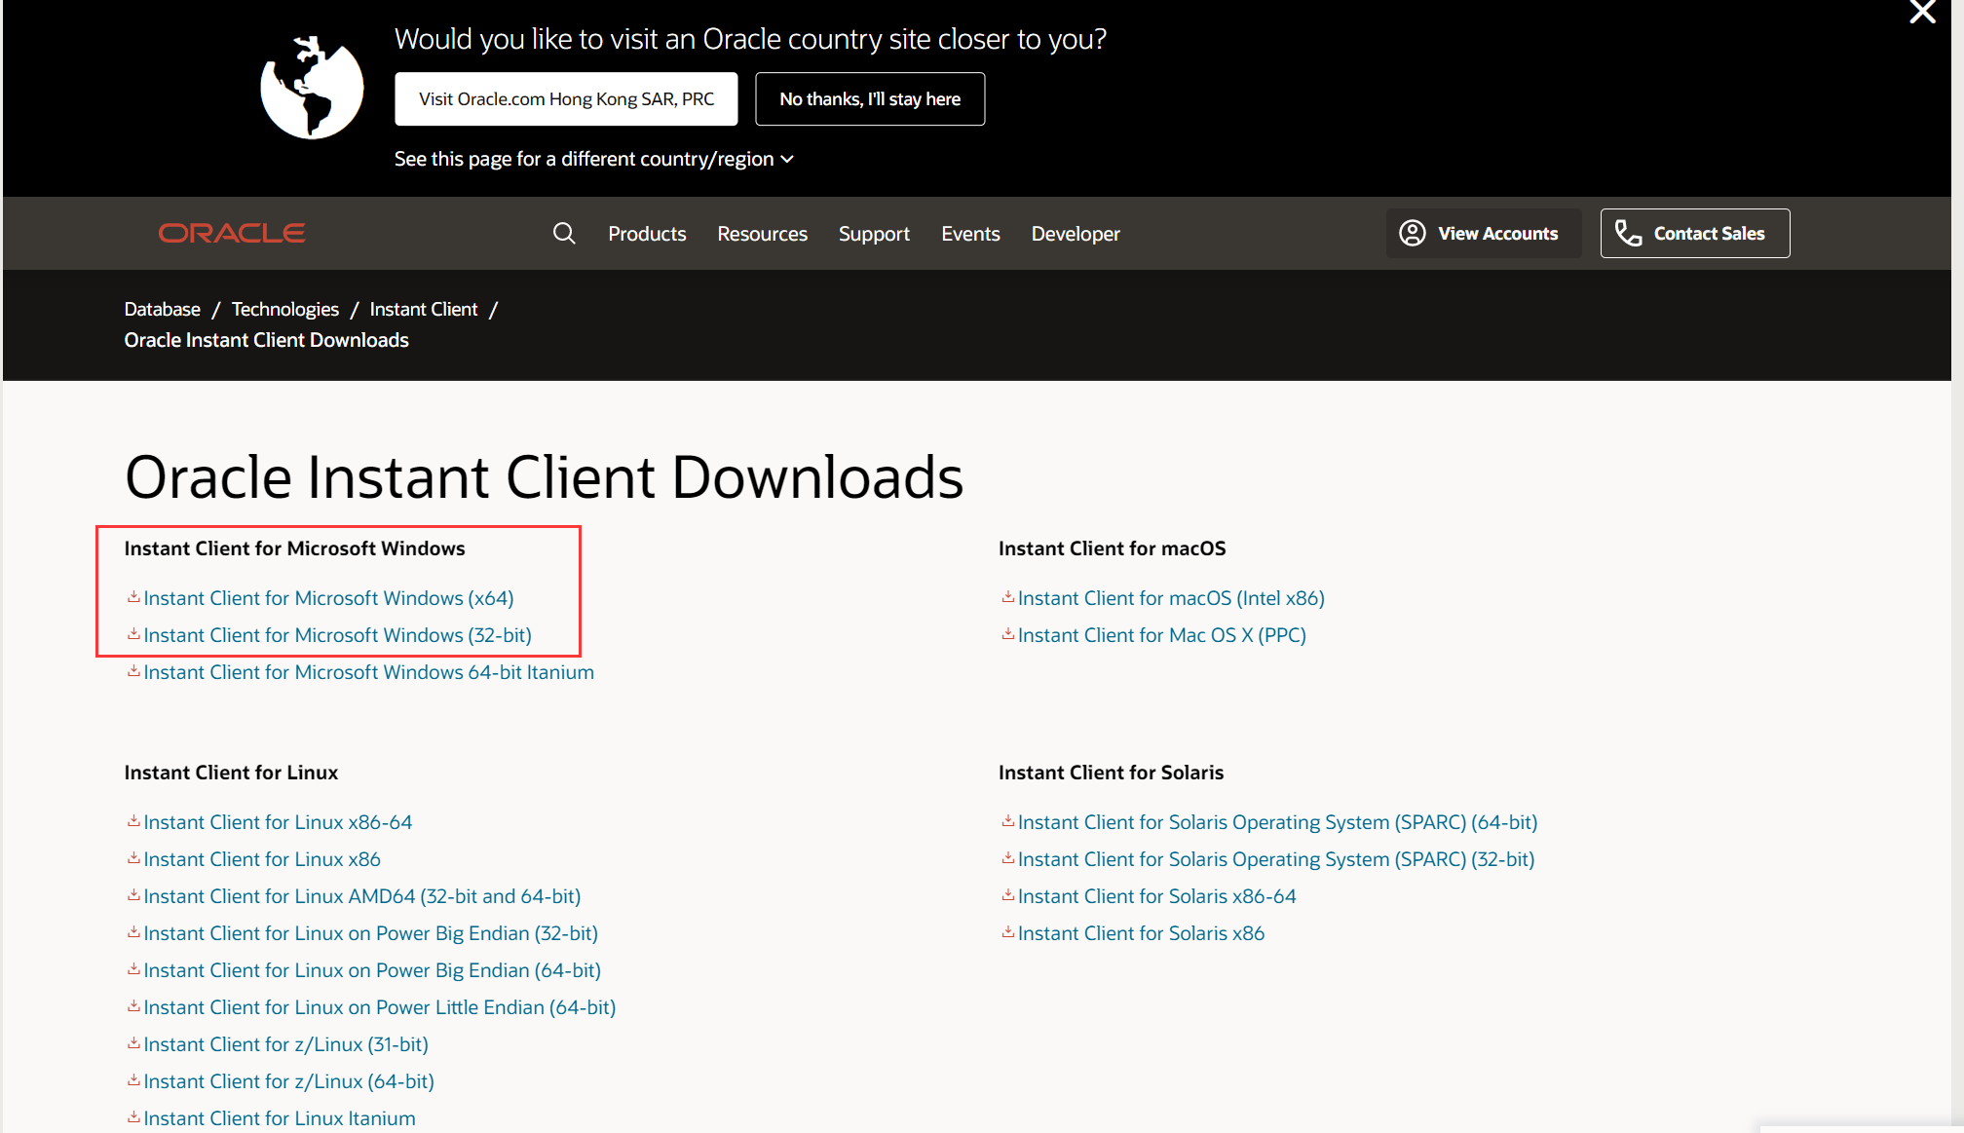
Task: Open the Developer menu
Action: tap(1075, 233)
